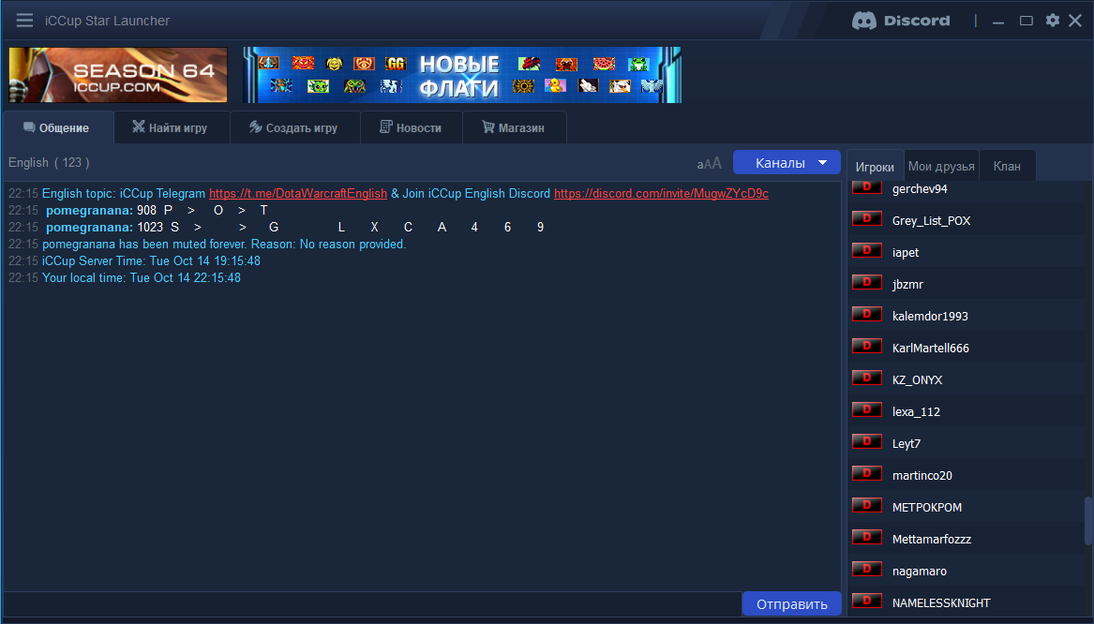Click rank badge next to nagamaro
The height and width of the screenshot is (624, 1094).
(867, 569)
